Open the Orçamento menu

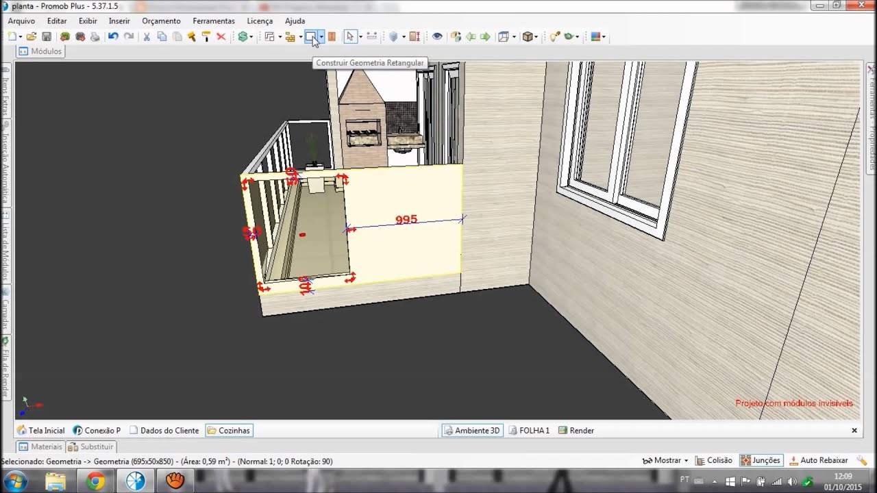[161, 21]
